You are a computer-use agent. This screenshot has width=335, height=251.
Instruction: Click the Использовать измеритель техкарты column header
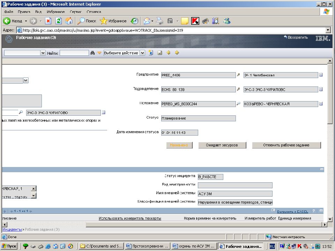pyautogui.click(x=130, y=218)
